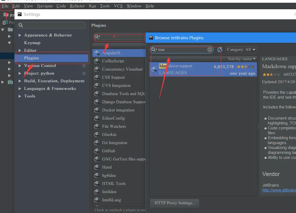Screen dimensions: 296x213
Task: Expand the Editor settings section
Action: click(20, 50)
